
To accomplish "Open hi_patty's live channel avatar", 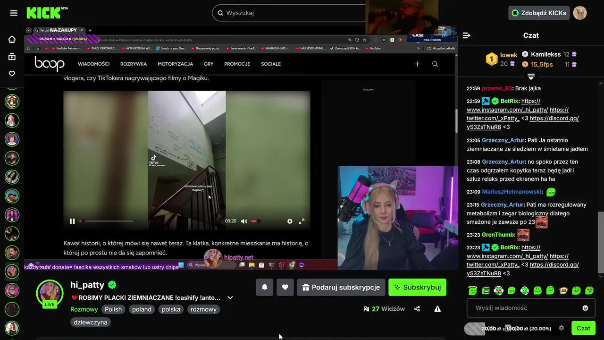I will pos(50,293).
